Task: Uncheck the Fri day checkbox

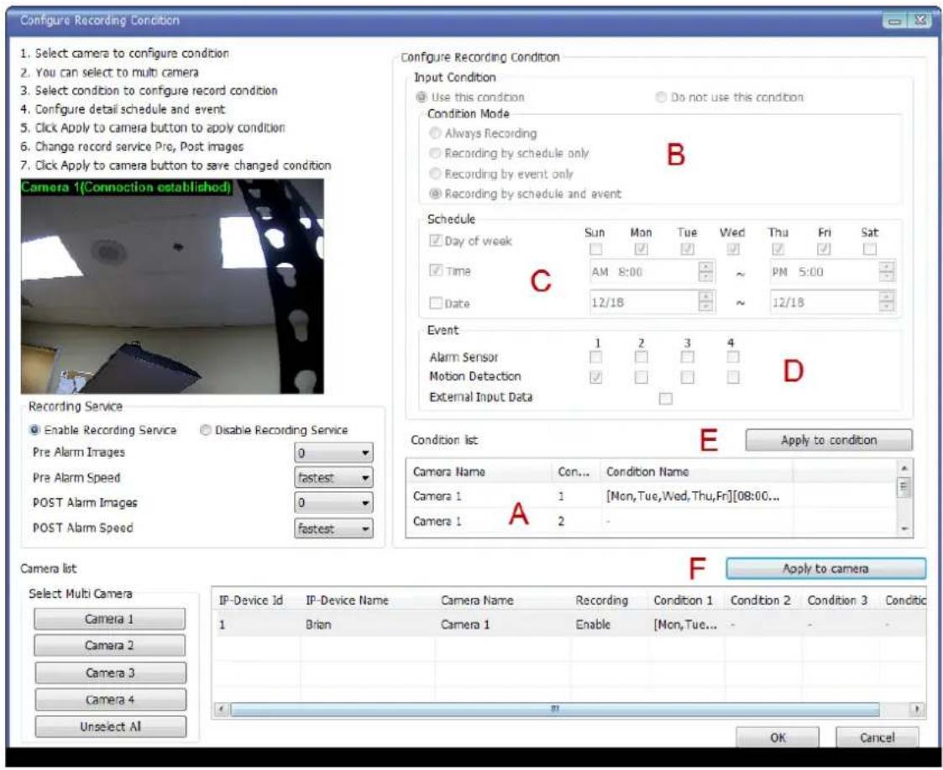Action: click(824, 249)
